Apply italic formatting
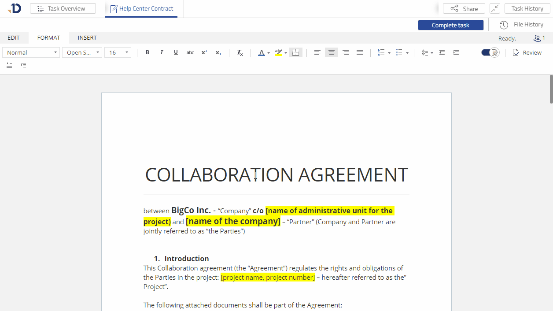 pos(162,52)
